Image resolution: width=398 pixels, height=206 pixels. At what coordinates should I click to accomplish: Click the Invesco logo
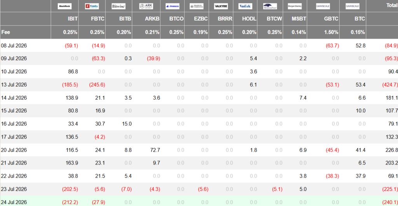point(172,6)
